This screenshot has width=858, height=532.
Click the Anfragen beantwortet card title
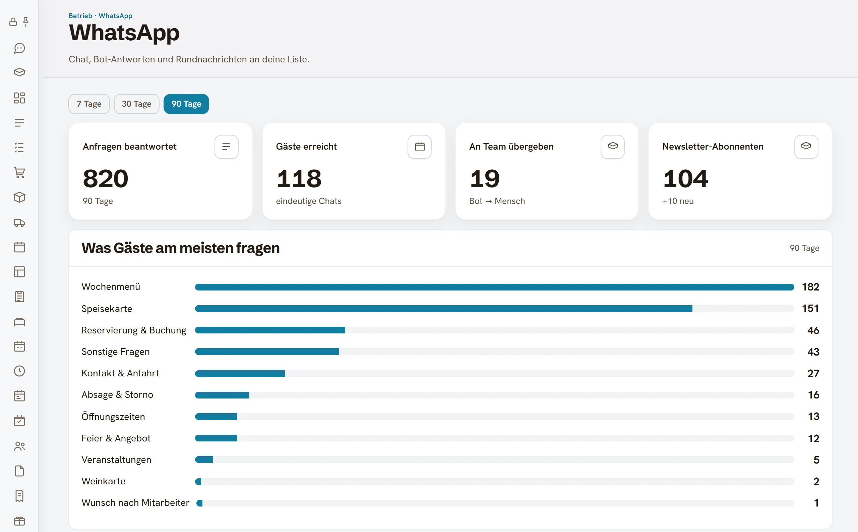click(130, 146)
